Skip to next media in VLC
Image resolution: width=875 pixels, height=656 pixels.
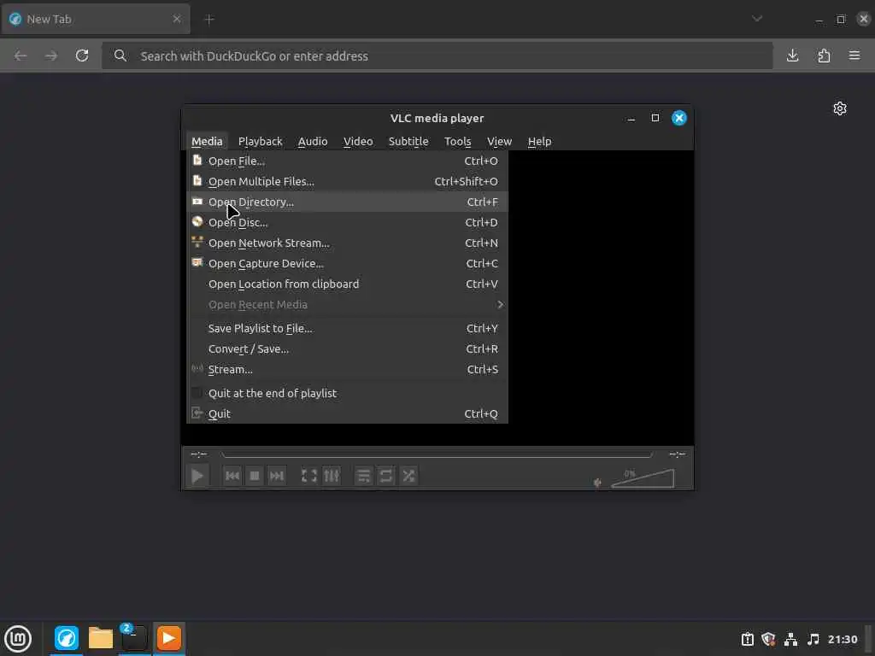tap(277, 476)
